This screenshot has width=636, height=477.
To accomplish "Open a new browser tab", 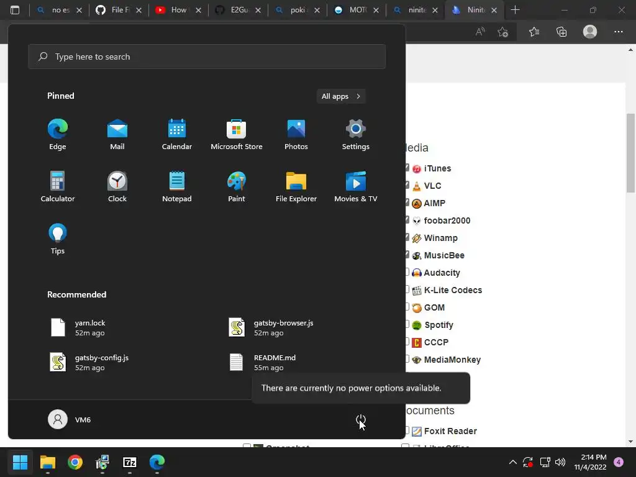I will point(515,10).
